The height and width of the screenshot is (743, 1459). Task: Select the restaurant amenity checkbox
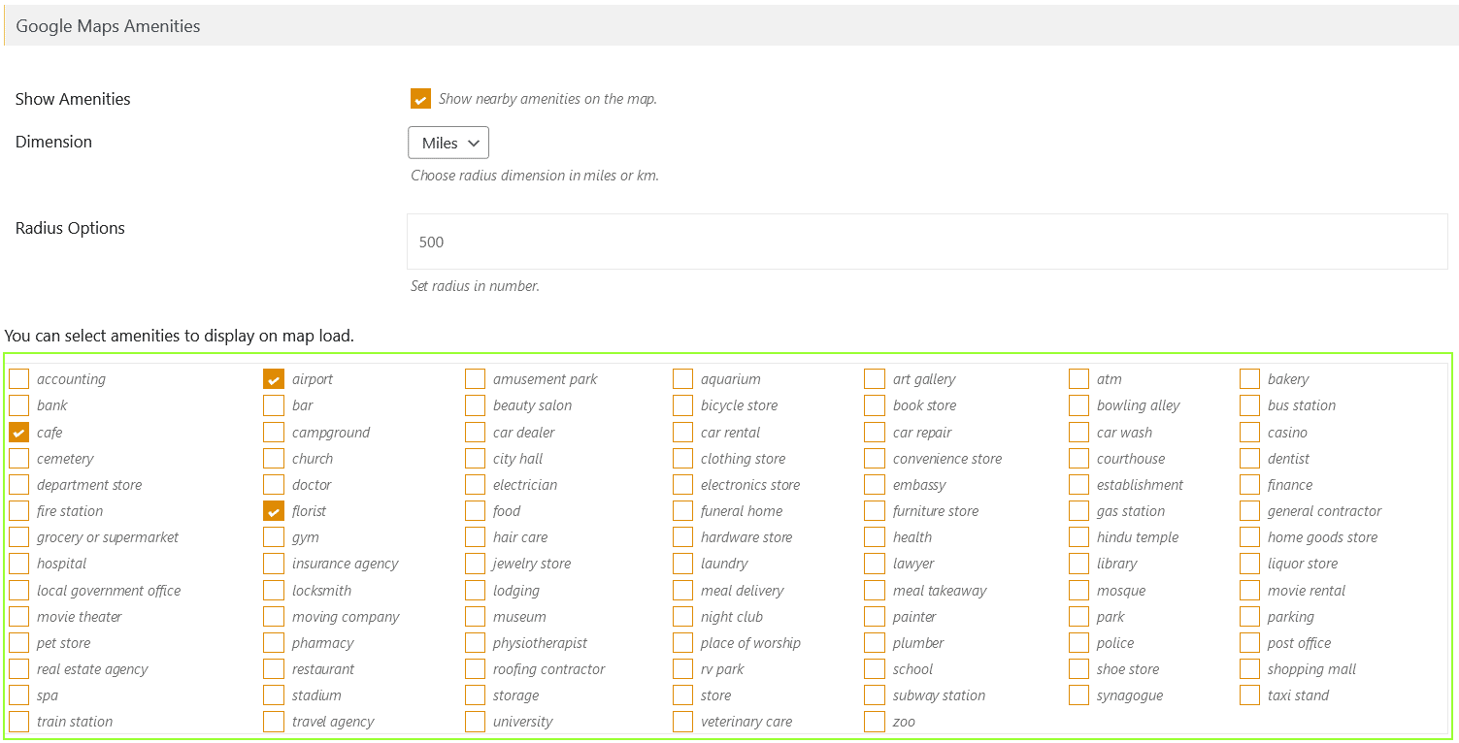[x=274, y=669]
